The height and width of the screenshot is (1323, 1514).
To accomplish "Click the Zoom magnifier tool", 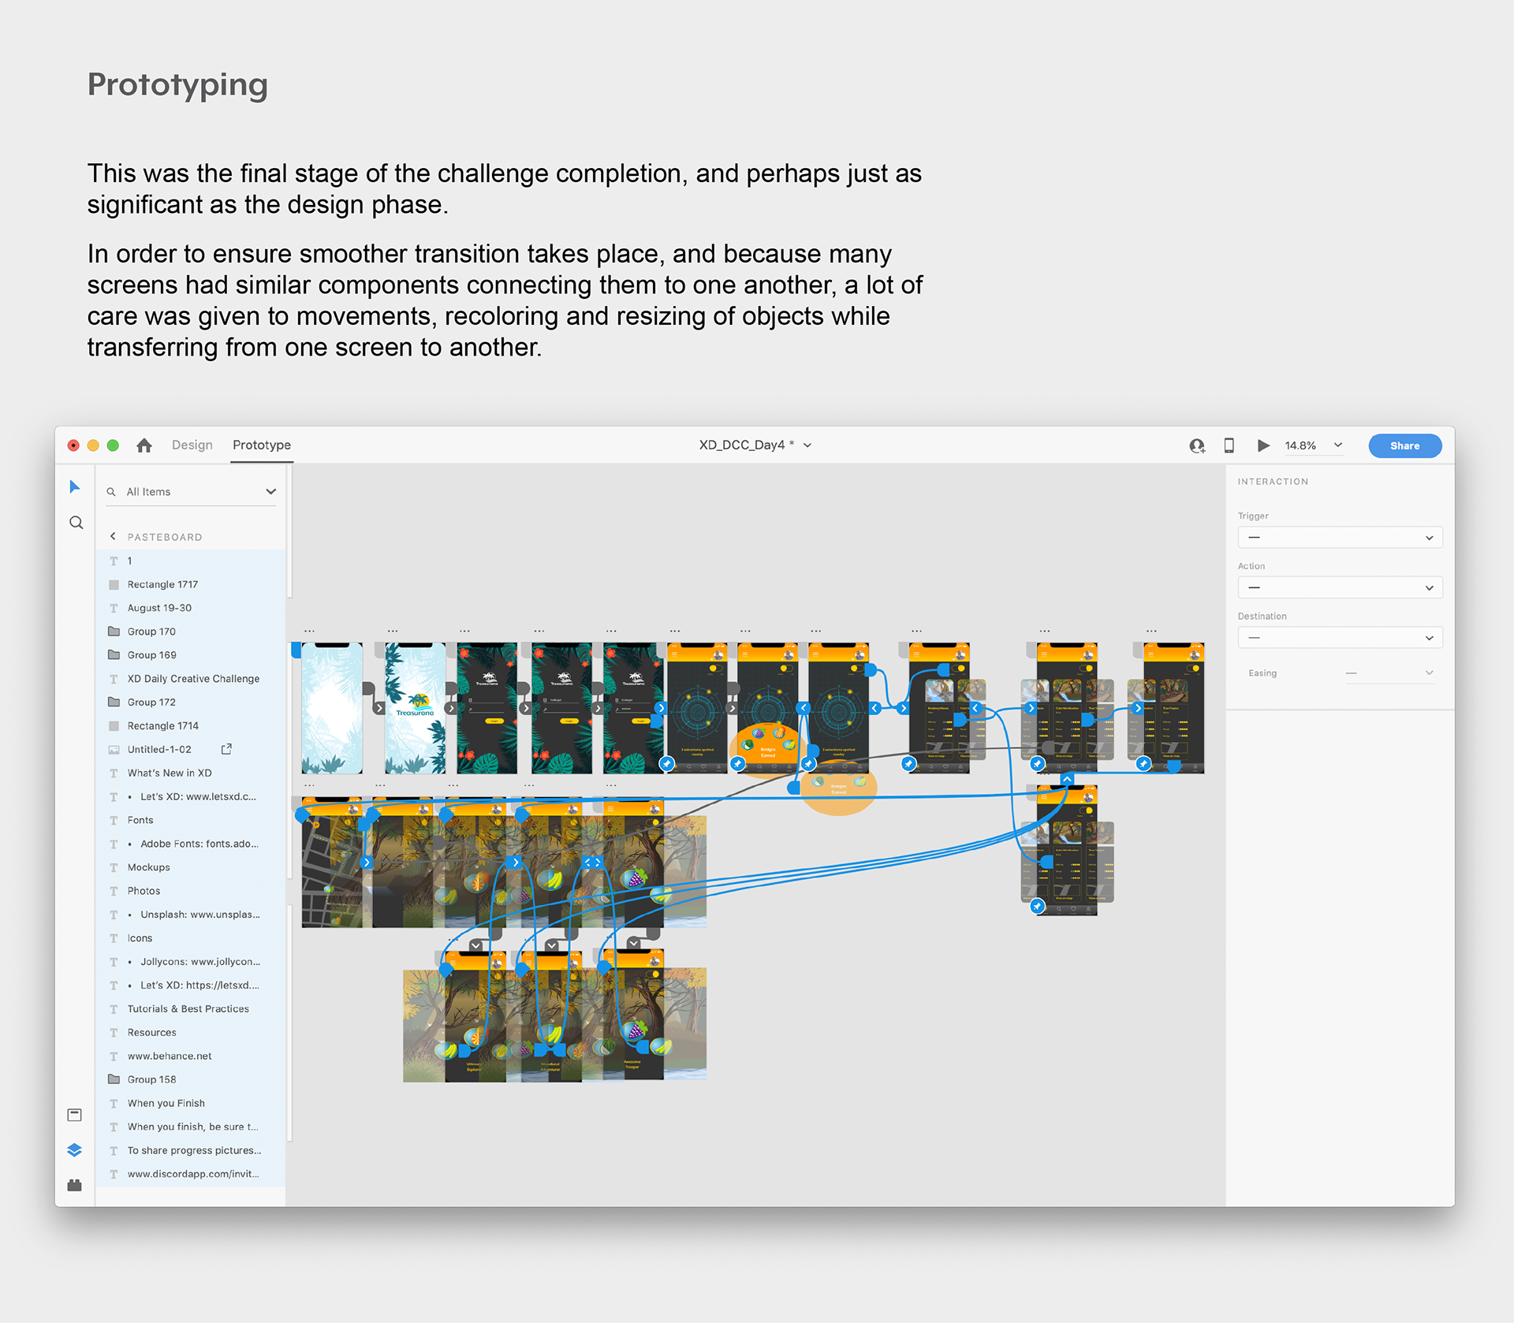I will [76, 523].
